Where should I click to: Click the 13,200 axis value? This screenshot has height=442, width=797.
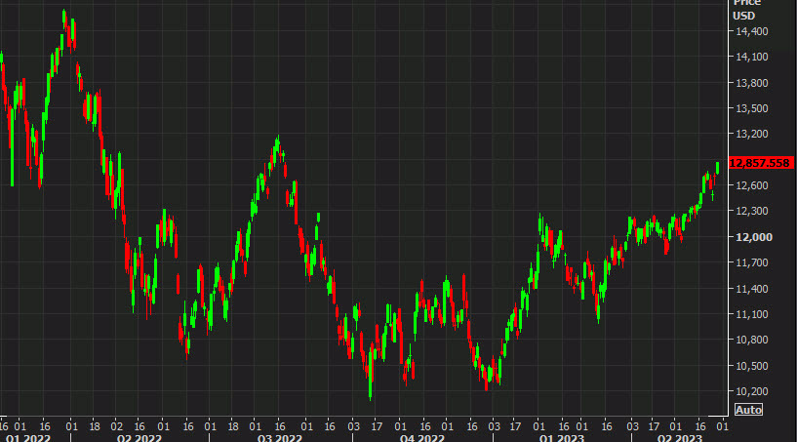(752, 135)
